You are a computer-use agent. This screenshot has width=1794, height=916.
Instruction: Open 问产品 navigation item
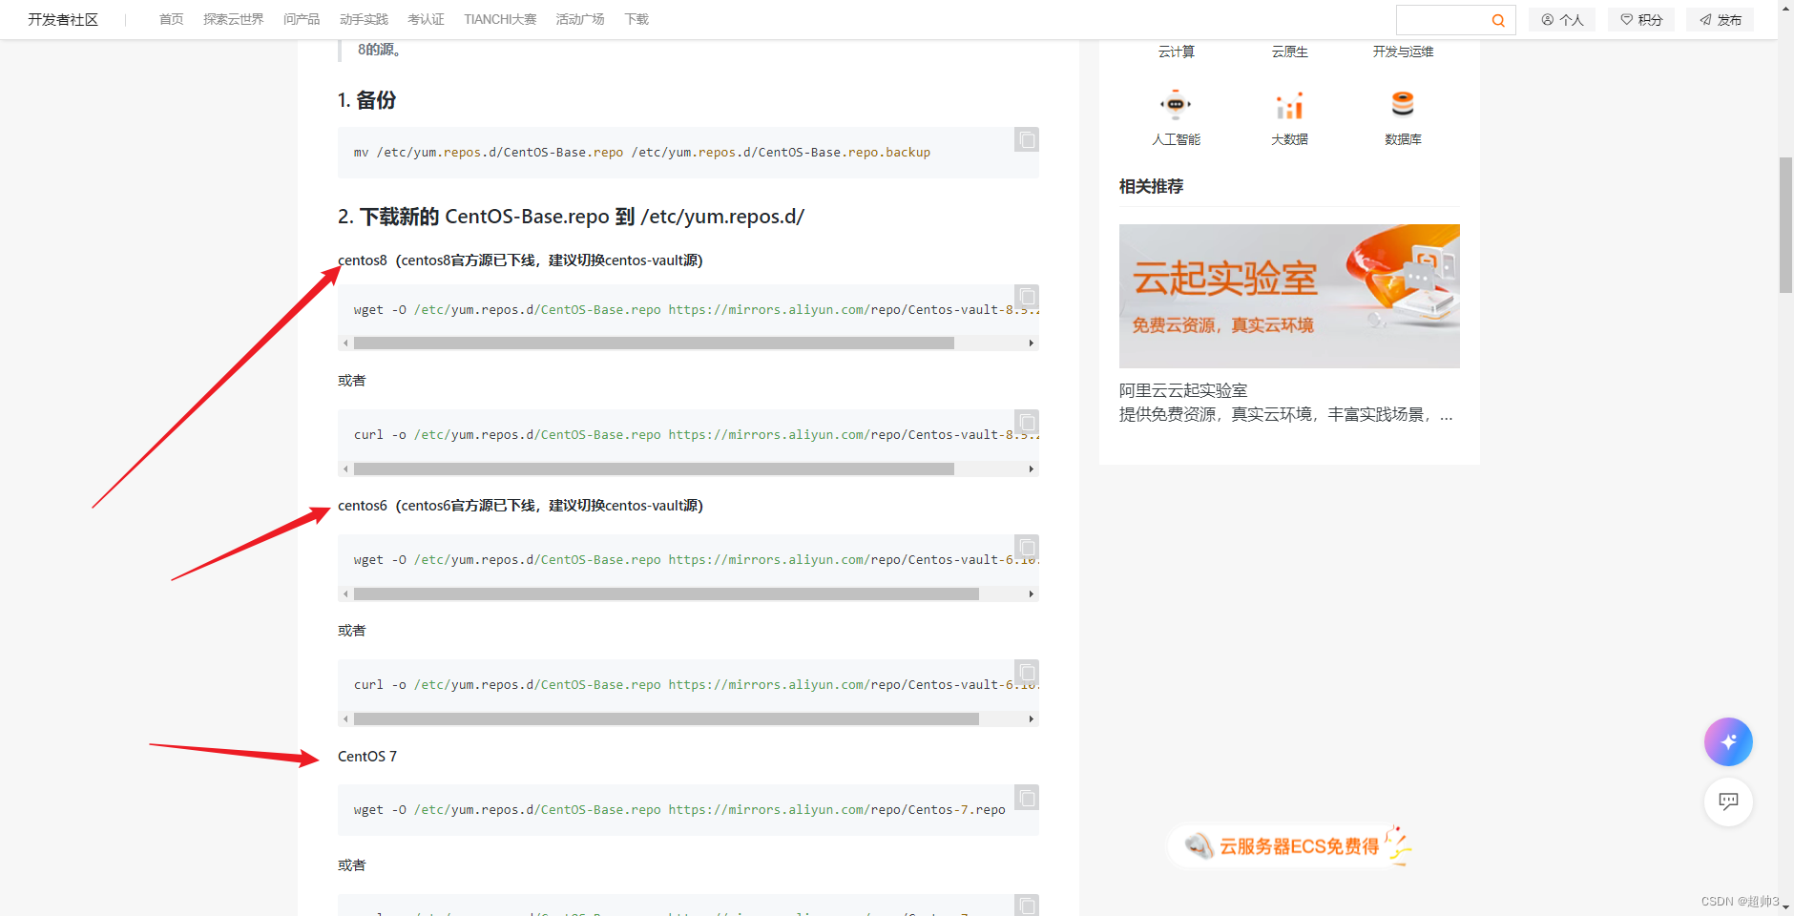tap(302, 19)
